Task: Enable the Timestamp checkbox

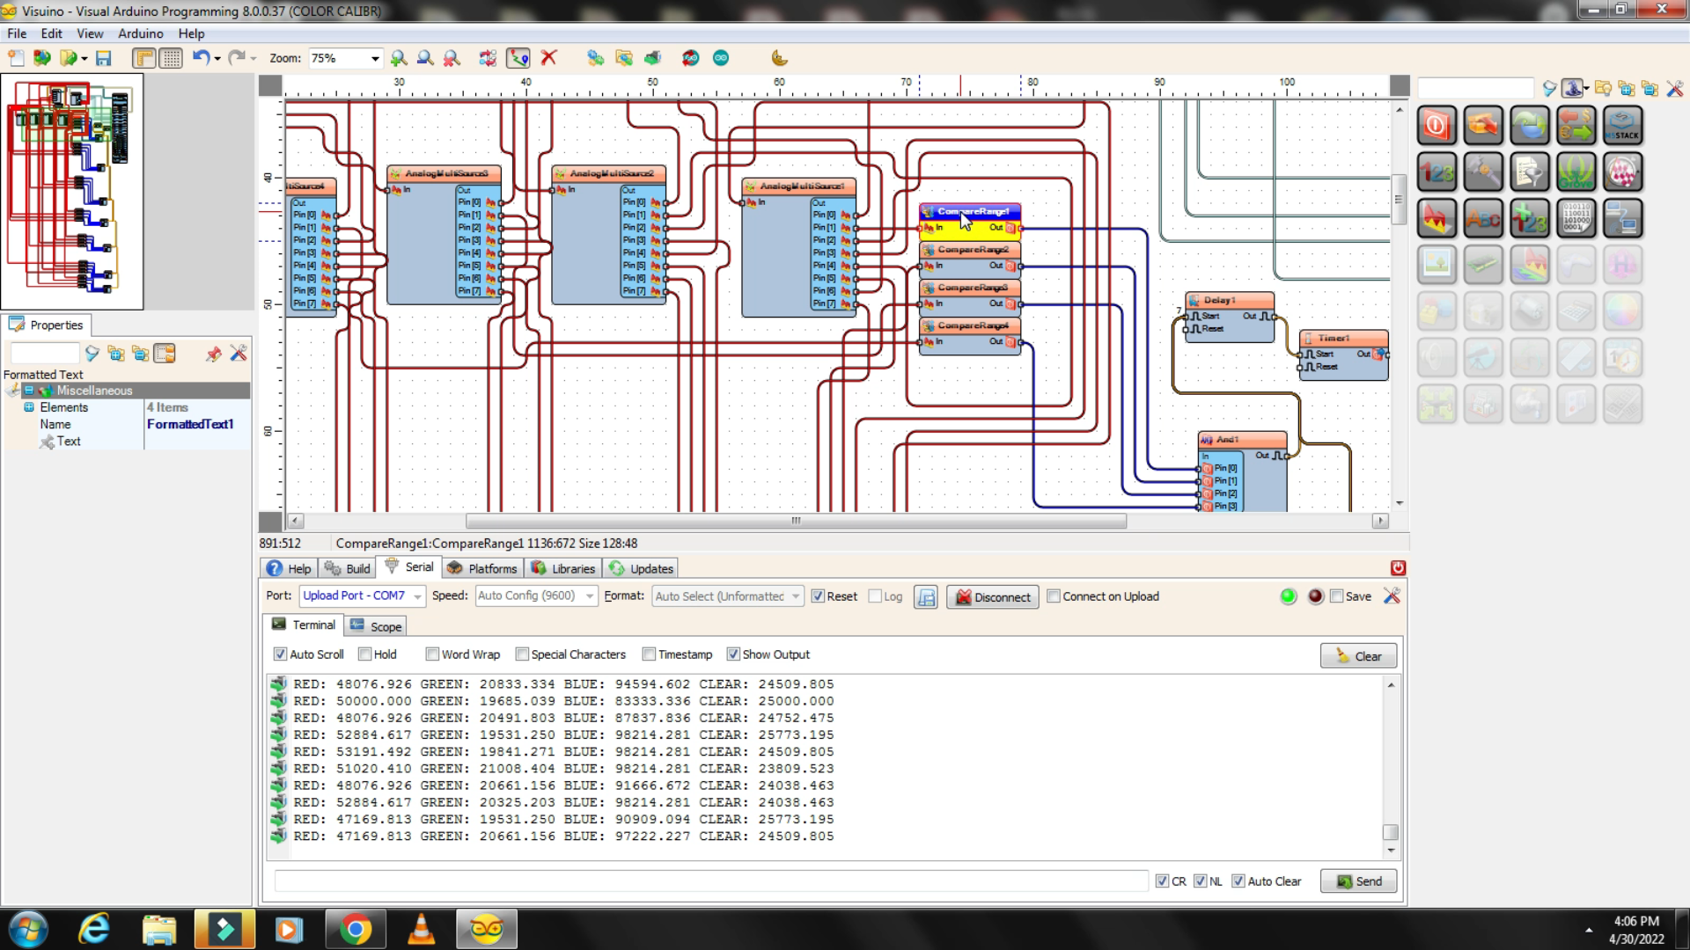Action: [x=650, y=654]
